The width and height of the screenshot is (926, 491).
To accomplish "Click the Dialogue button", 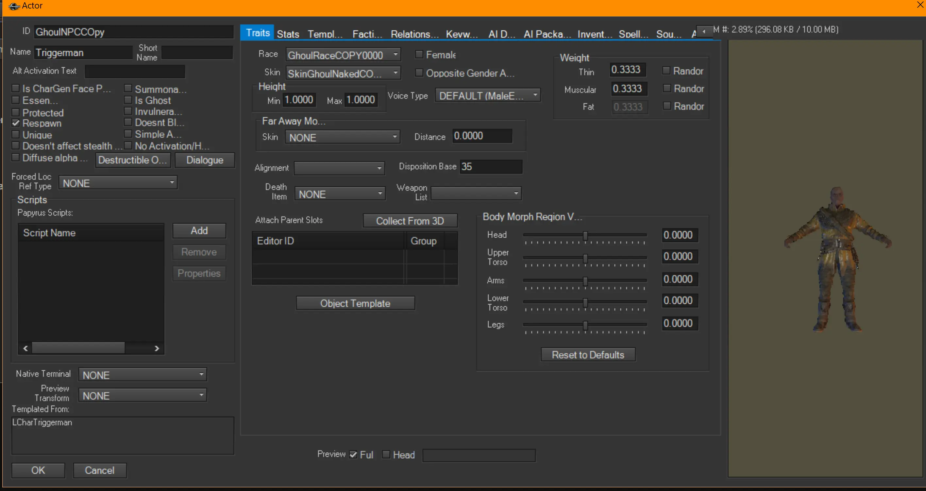I will coord(205,160).
